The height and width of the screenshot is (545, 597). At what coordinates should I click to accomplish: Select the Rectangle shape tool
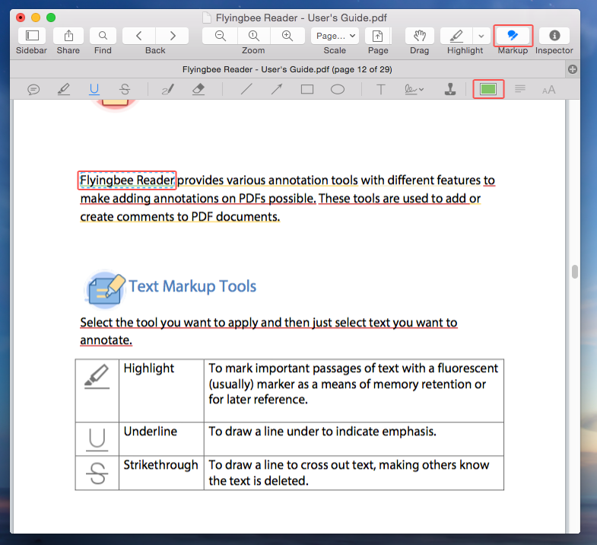coord(307,90)
